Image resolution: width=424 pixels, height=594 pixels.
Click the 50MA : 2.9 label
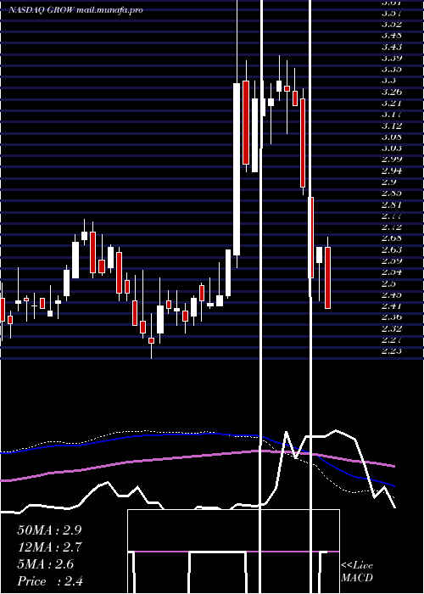(49, 530)
